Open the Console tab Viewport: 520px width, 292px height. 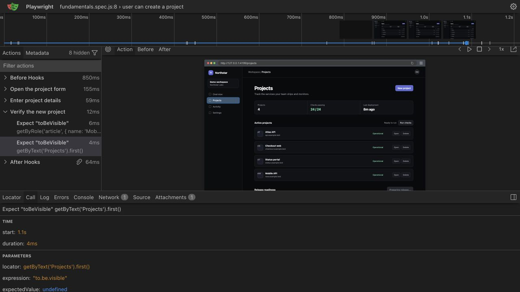[x=84, y=197]
